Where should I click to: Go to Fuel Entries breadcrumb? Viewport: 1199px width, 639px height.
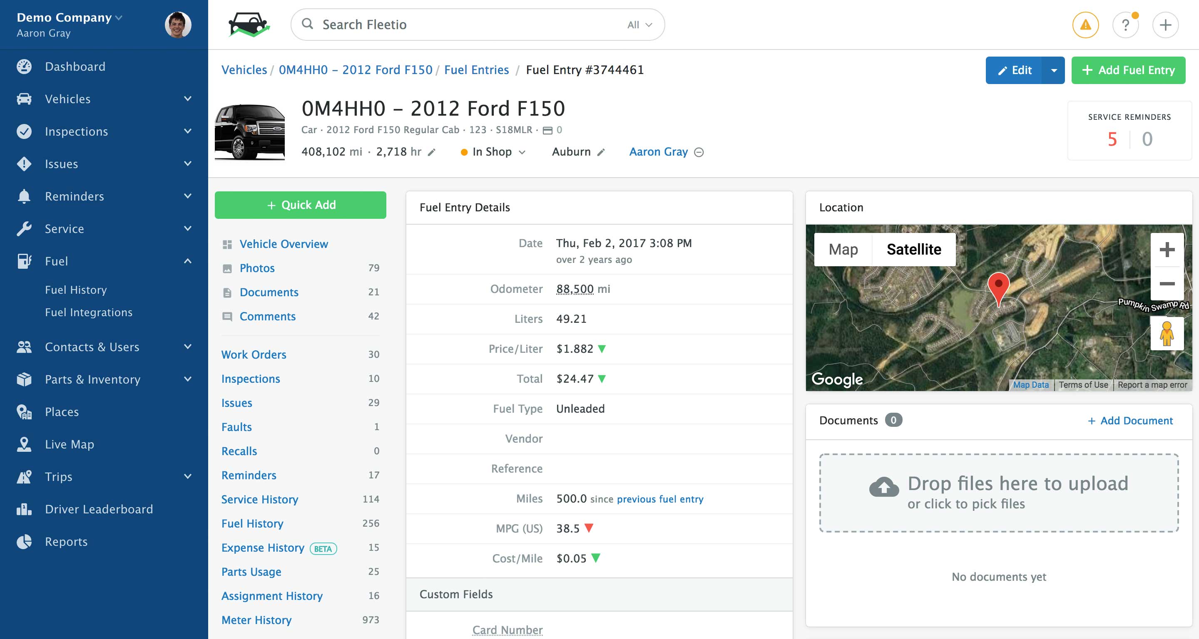click(x=476, y=70)
